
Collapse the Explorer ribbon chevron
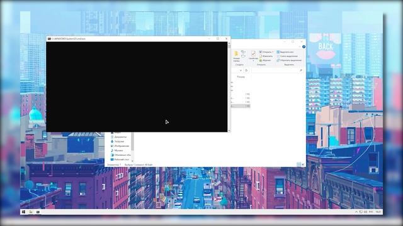click(x=300, y=46)
